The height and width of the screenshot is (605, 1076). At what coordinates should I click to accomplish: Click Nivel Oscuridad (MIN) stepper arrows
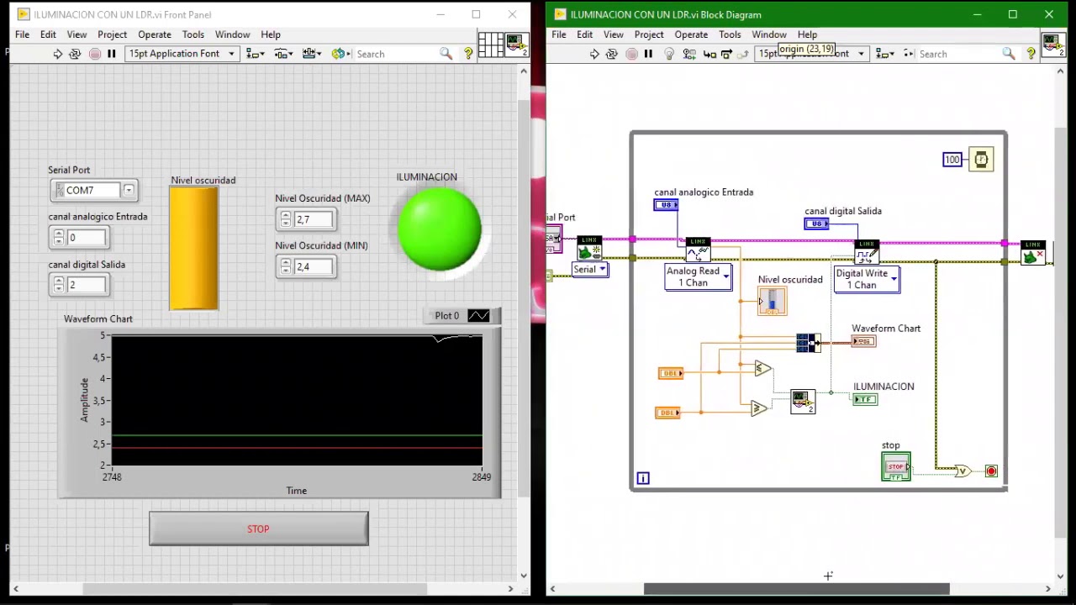(285, 266)
